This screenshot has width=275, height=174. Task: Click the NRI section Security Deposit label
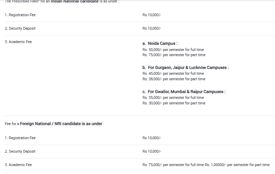[x=20, y=151]
